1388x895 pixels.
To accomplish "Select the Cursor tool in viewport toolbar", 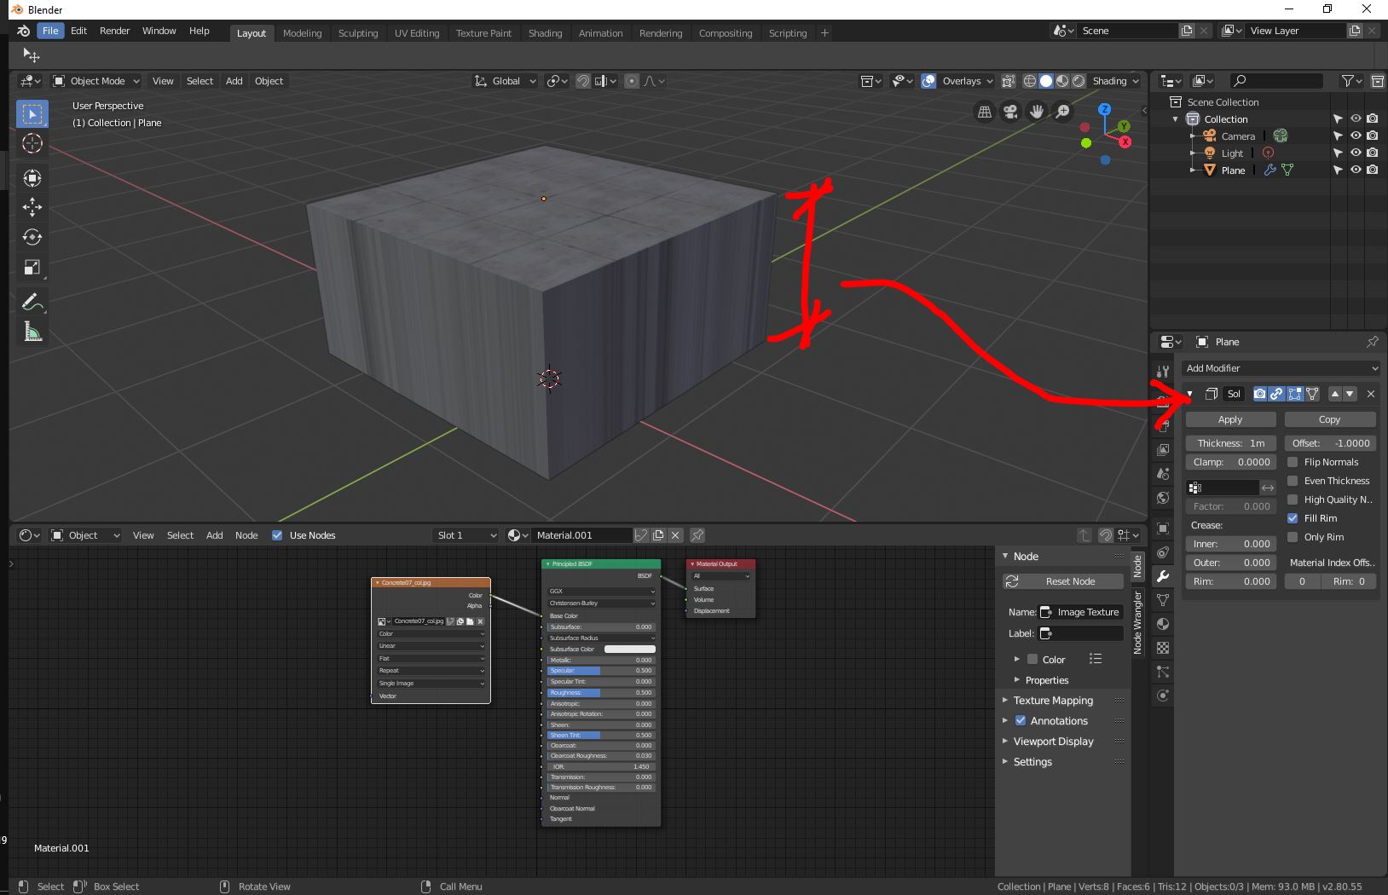I will point(32,143).
